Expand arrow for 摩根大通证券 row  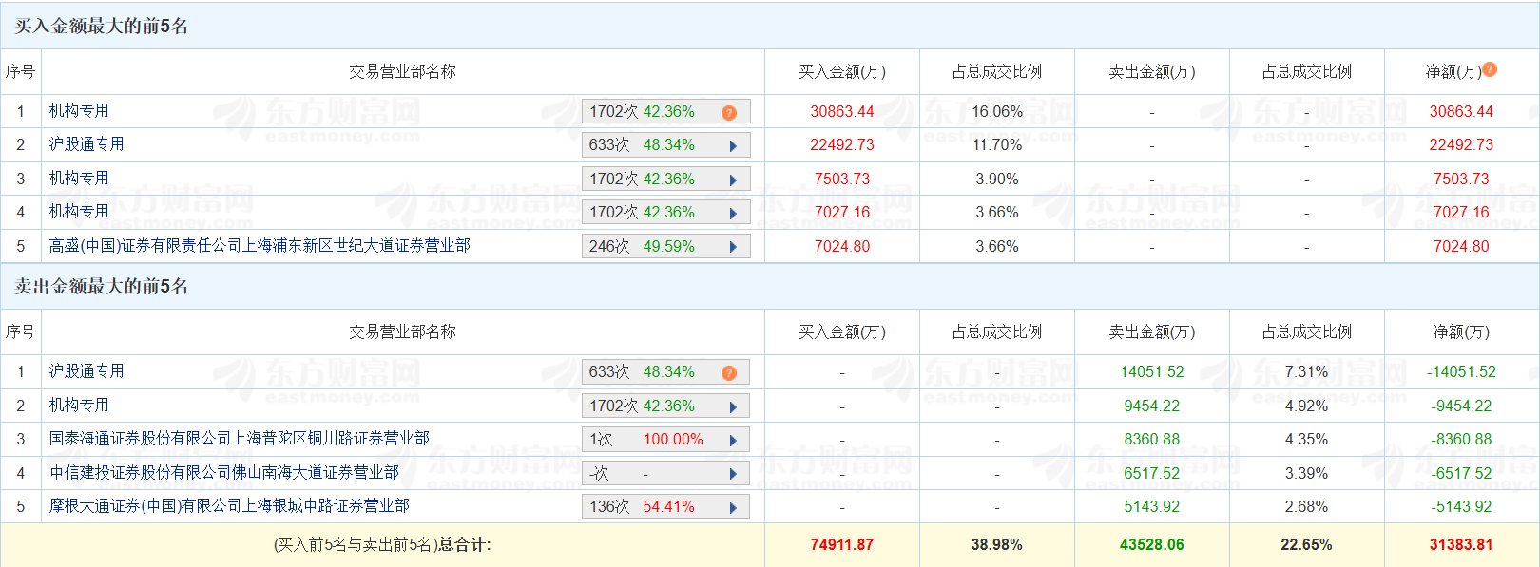[733, 507]
